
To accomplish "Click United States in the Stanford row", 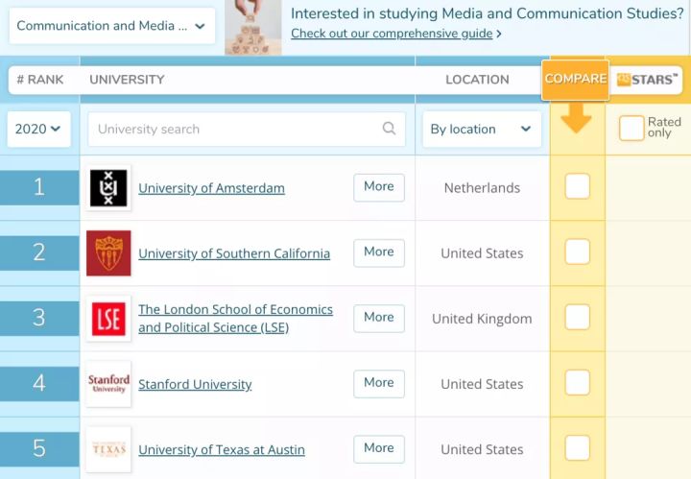I will (x=482, y=384).
